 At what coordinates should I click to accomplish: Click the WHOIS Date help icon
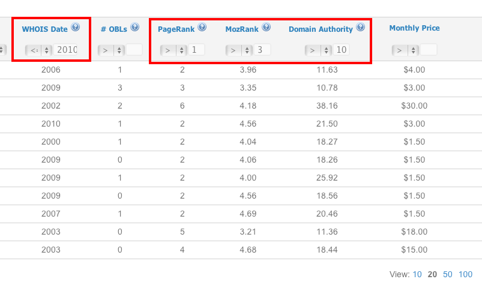click(75, 27)
